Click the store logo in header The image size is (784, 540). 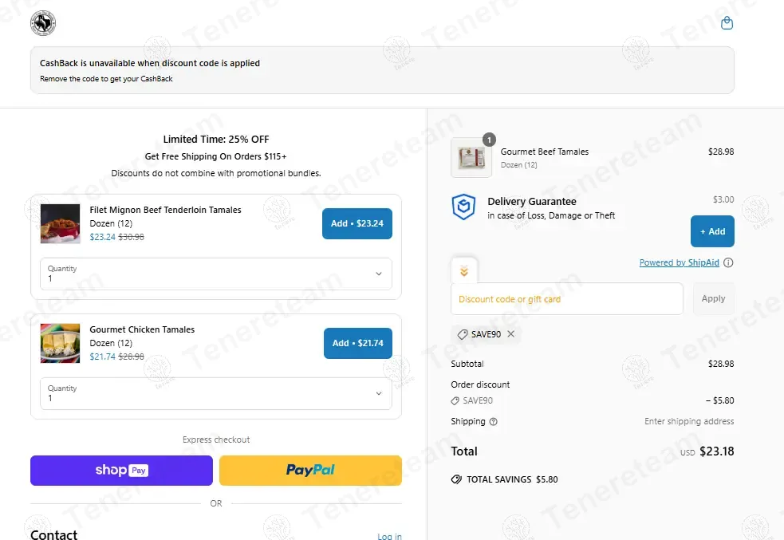click(43, 23)
